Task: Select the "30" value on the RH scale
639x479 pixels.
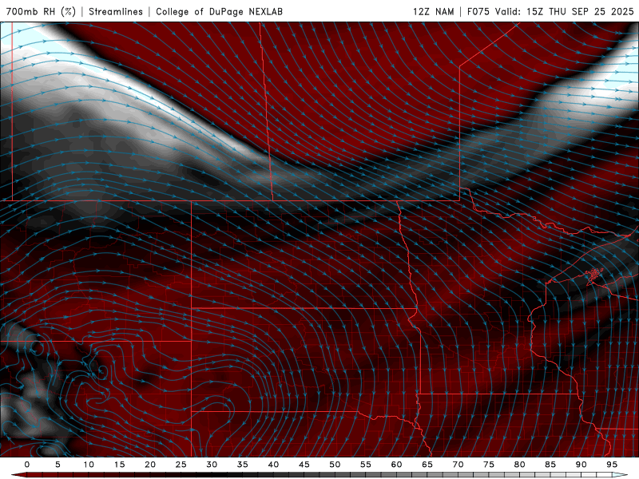Action: click(212, 465)
